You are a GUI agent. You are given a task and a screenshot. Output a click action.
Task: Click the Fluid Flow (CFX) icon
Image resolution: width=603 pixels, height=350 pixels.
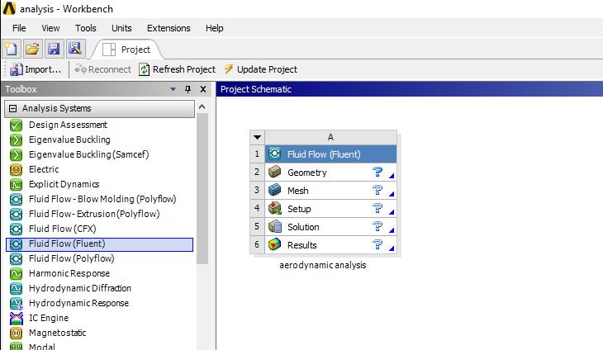coord(16,229)
